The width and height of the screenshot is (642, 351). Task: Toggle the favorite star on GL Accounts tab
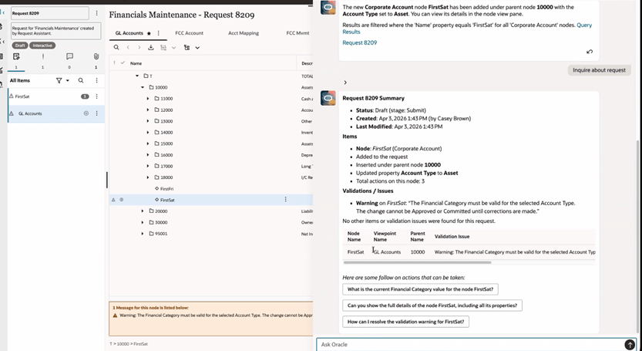149,33
